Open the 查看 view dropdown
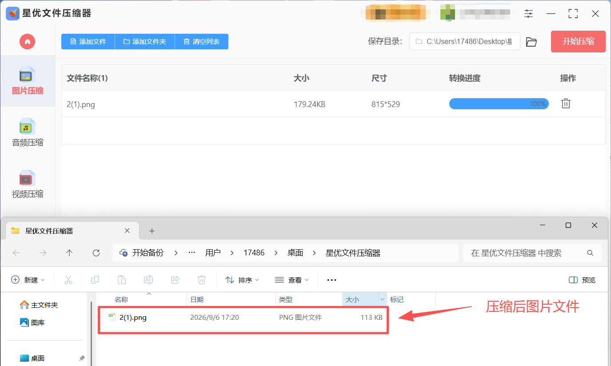The height and width of the screenshot is (366, 611). [292, 280]
